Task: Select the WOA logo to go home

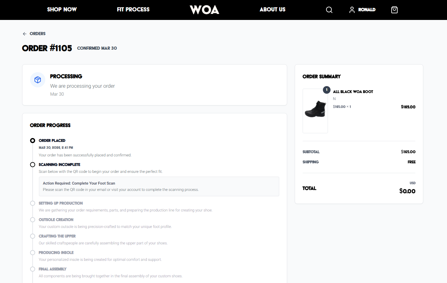Action: point(204,10)
